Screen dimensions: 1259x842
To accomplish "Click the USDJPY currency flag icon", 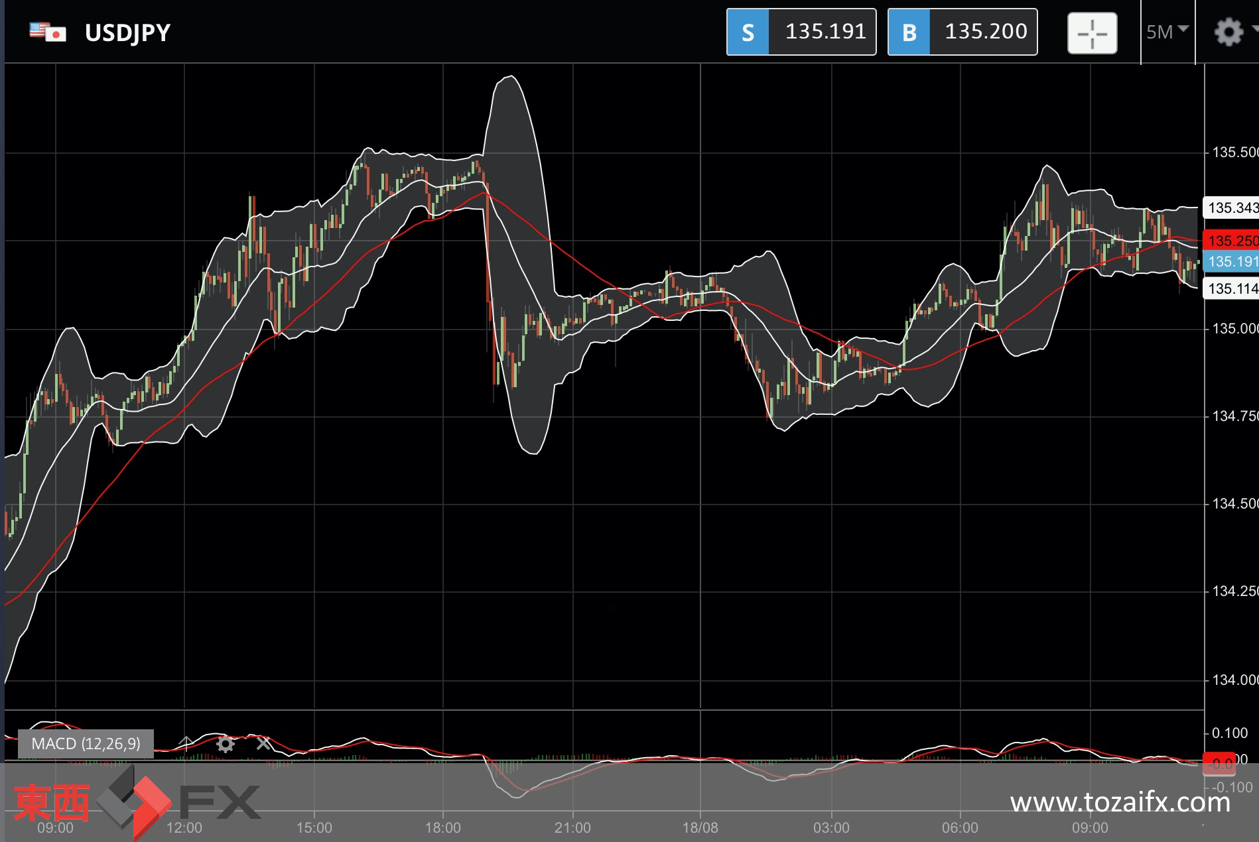I will (48, 32).
